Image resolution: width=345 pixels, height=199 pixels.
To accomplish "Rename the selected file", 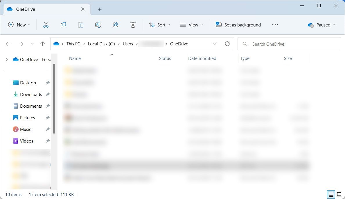I will click(98, 25).
